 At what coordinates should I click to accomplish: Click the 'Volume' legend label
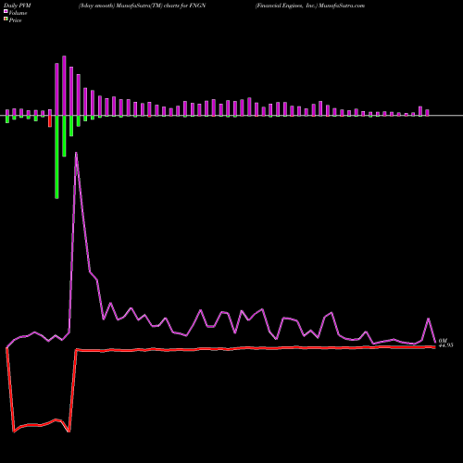(x=18, y=13)
